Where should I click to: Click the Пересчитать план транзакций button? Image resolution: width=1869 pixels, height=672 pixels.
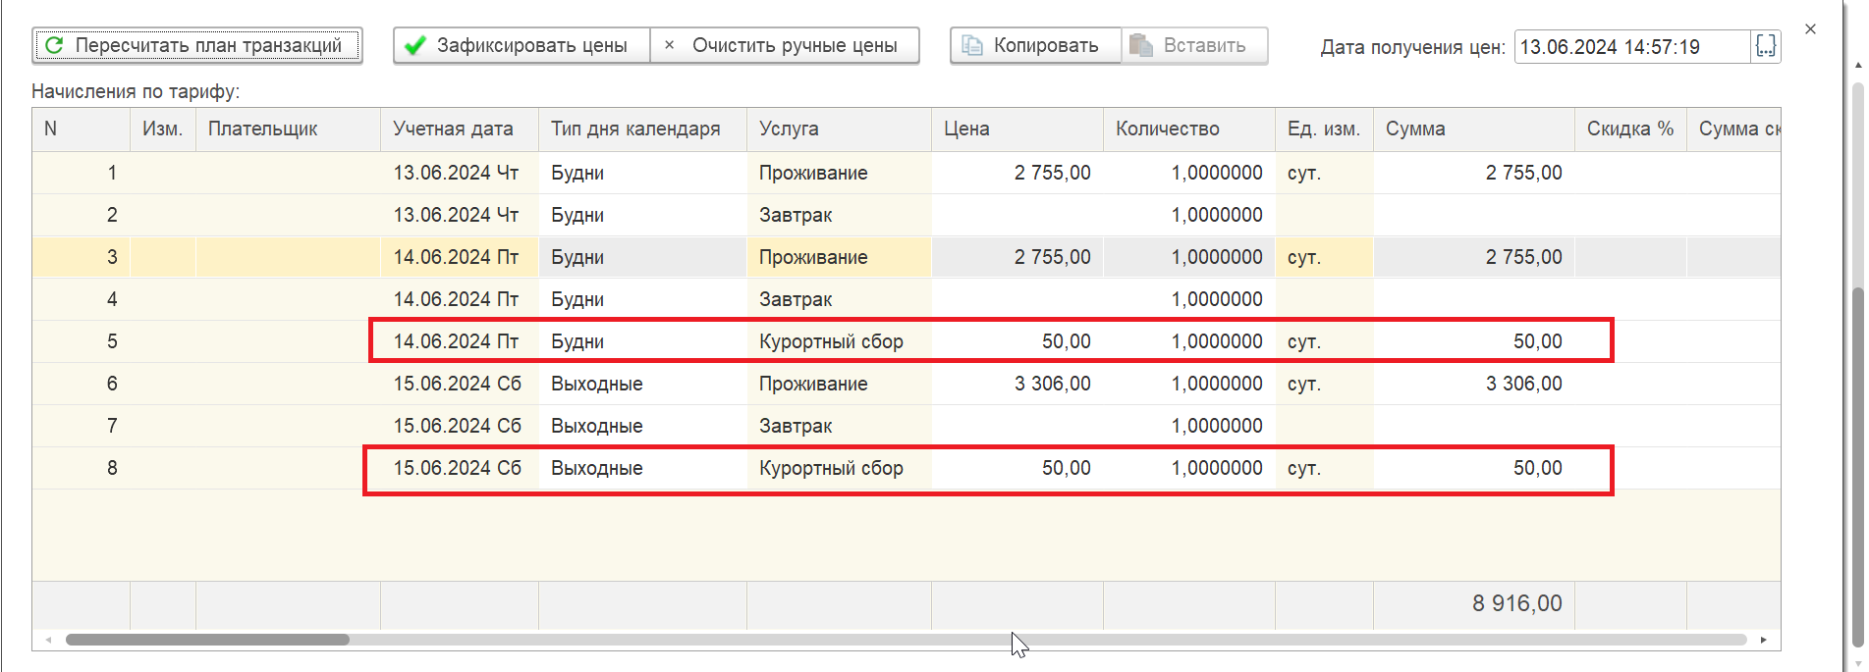(x=197, y=45)
